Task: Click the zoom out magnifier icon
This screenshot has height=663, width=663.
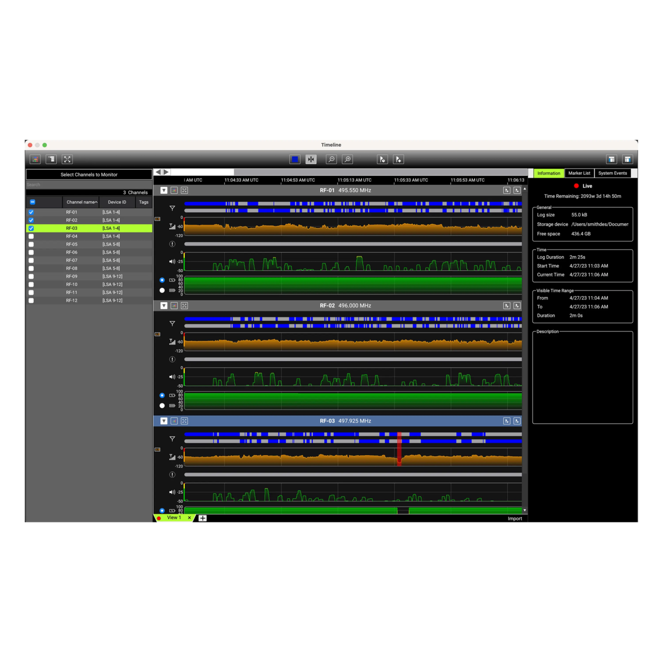Action: point(331,160)
